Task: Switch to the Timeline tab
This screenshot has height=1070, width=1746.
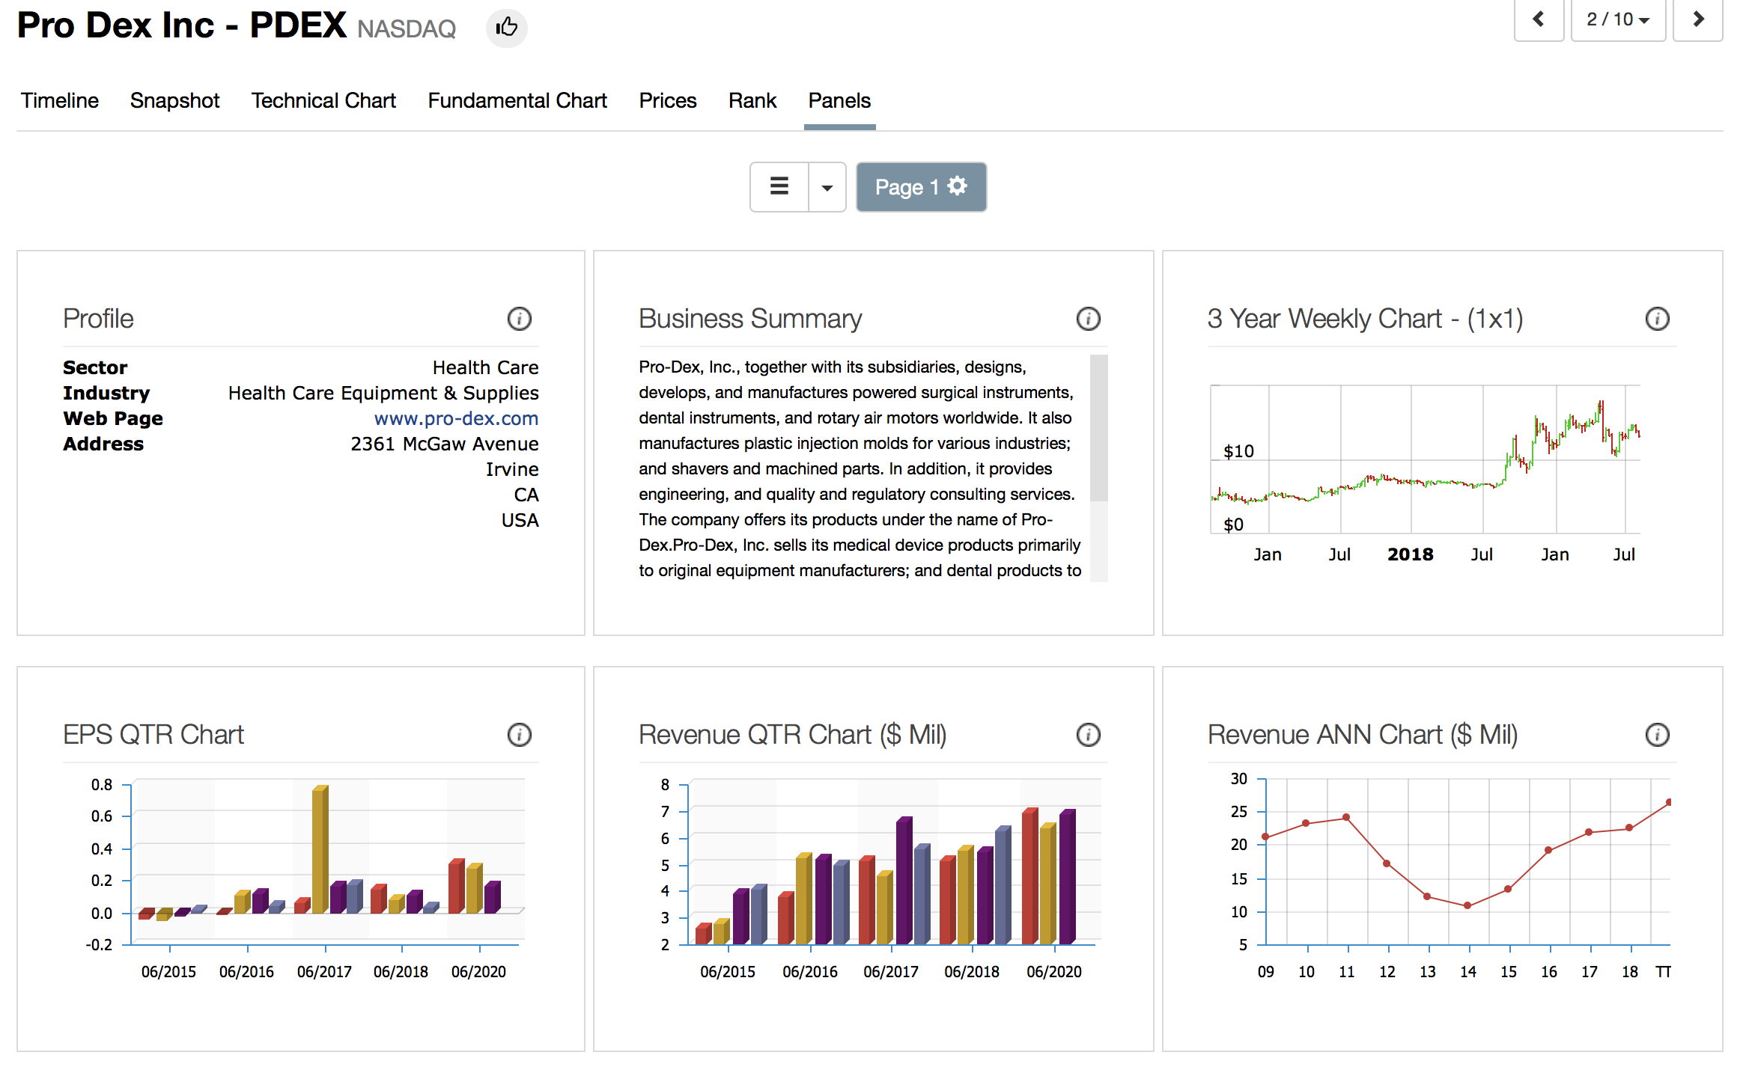Action: tap(60, 100)
